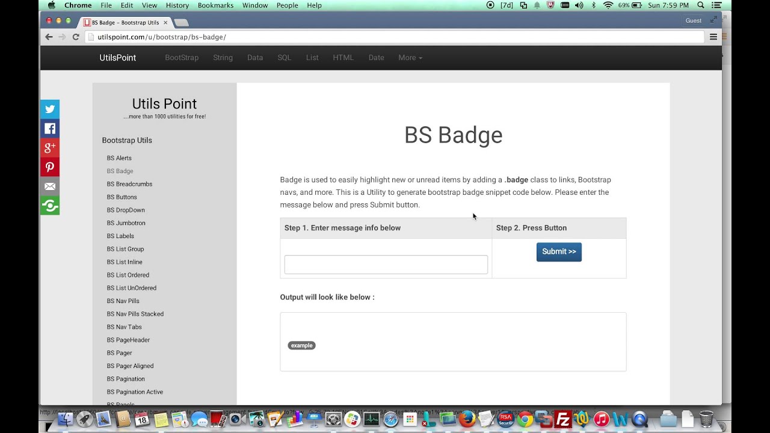Viewport: 770px width, 433px height.
Task: Click the Guest profile button
Action: (x=694, y=20)
